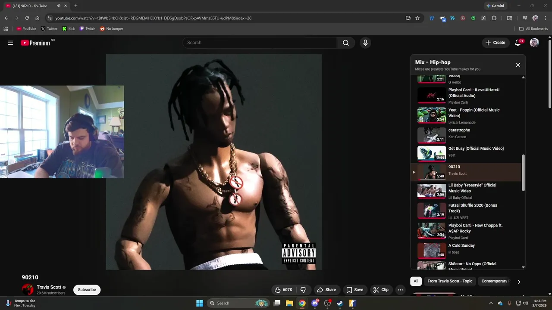The width and height of the screenshot is (552, 310).
Task: Close the Mix - Hip-hop playlist panel
Action: 518,65
